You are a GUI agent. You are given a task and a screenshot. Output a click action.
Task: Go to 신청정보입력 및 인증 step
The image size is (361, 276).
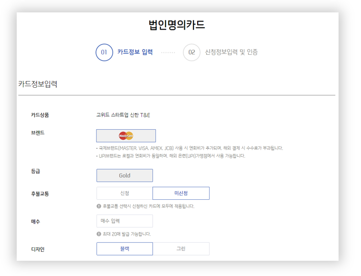(231, 52)
